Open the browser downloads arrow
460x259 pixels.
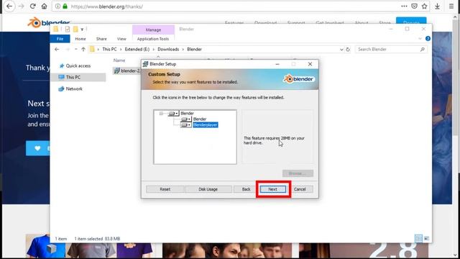coord(437,6)
